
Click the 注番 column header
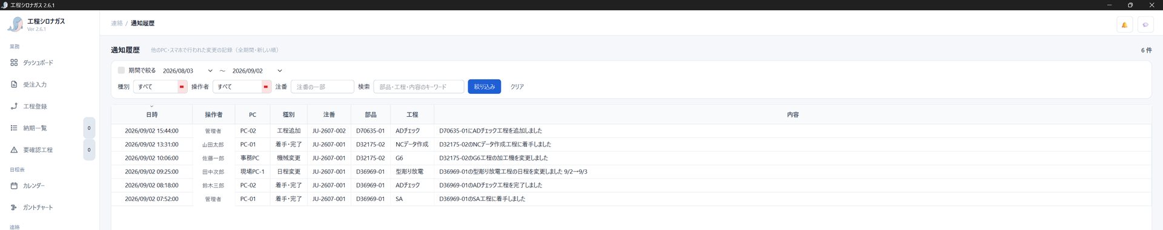(329, 114)
